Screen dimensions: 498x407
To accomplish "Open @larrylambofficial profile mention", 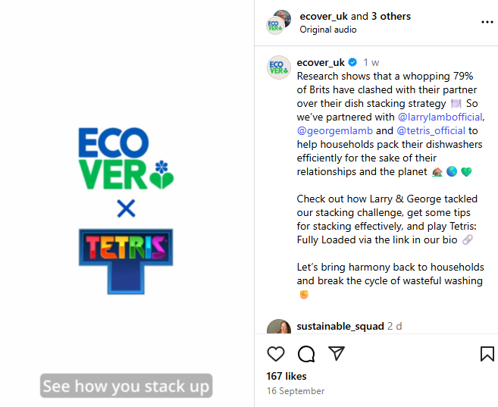I will 440,117.
